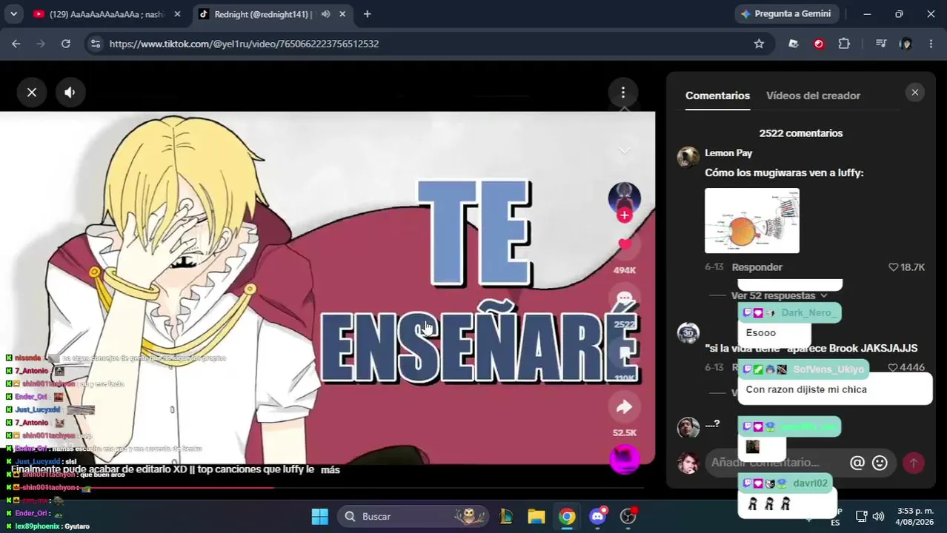Open the Windows Start menu
The width and height of the screenshot is (947, 533).
320,517
